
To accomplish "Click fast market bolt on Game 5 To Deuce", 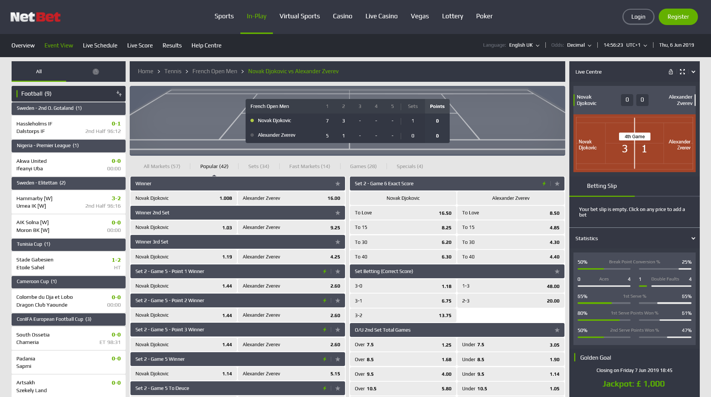I will 324,388.
